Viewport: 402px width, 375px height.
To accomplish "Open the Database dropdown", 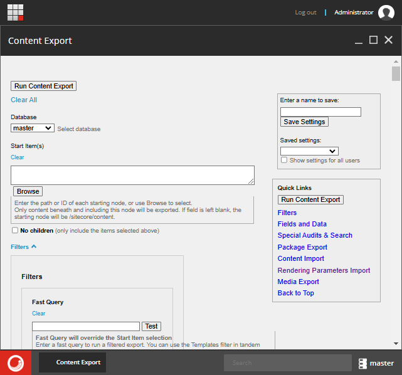I will pyautogui.click(x=33, y=128).
